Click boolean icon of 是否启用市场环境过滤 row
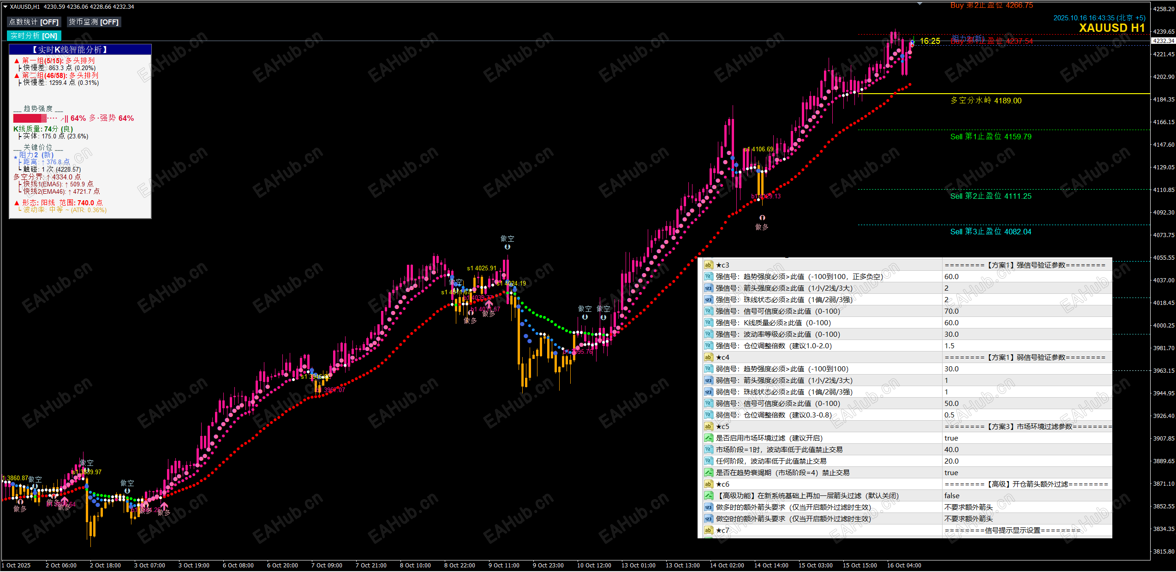 pos(708,438)
